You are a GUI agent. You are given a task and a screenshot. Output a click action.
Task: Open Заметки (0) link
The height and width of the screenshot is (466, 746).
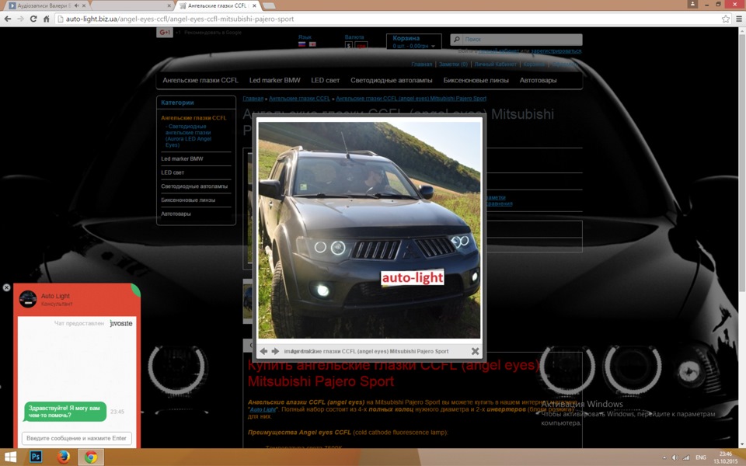[x=453, y=64]
